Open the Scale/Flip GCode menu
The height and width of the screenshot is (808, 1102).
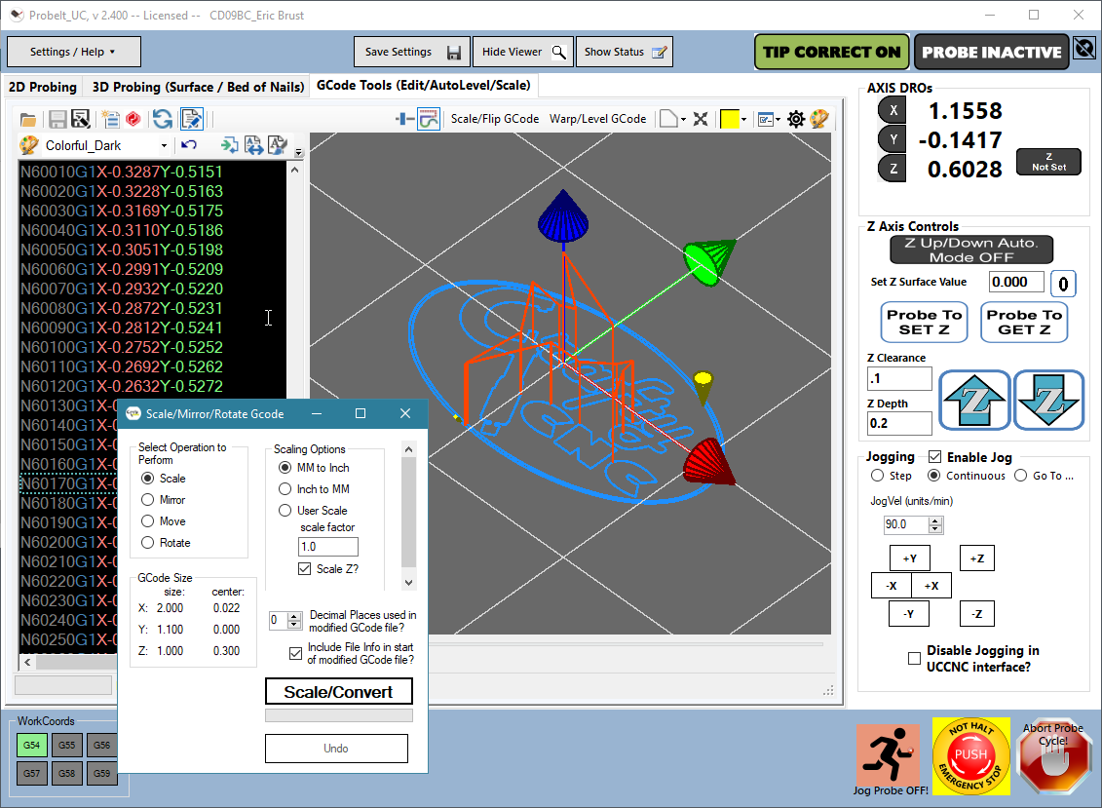tap(495, 119)
